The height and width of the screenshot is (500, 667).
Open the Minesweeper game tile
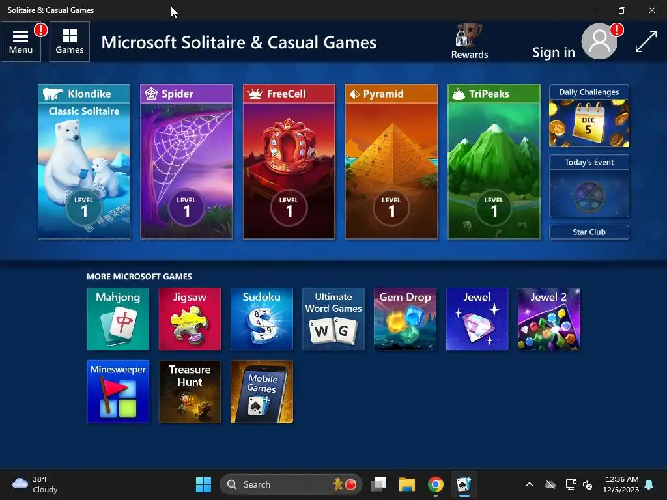pyautogui.click(x=118, y=391)
